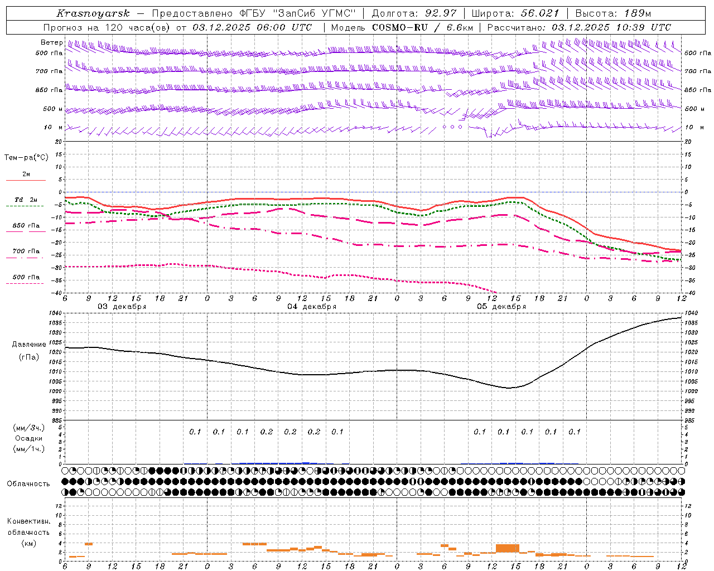Click the "Широта: 56.021" header value
This screenshot has width=714, height=571.
pyautogui.click(x=515, y=13)
